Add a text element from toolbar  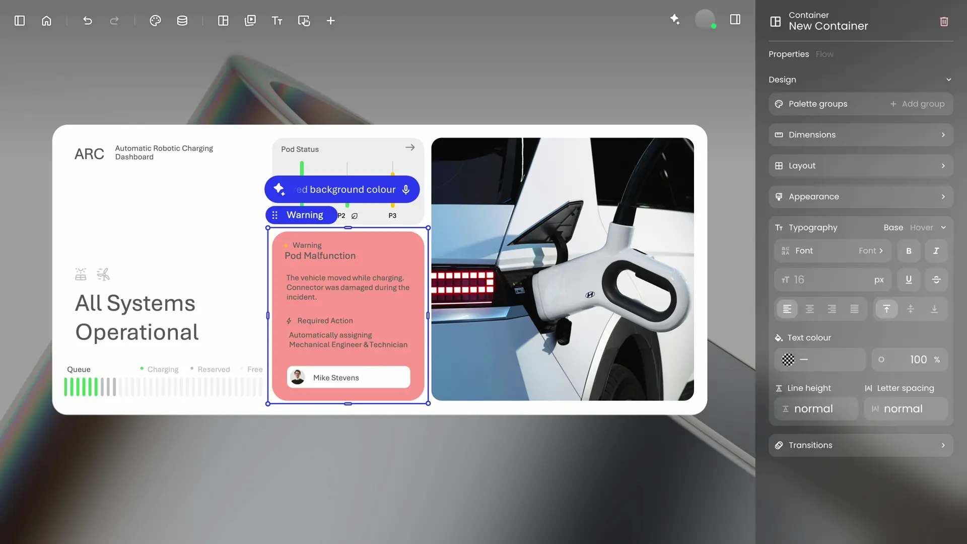pyautogui.click(x=277, y=21)
